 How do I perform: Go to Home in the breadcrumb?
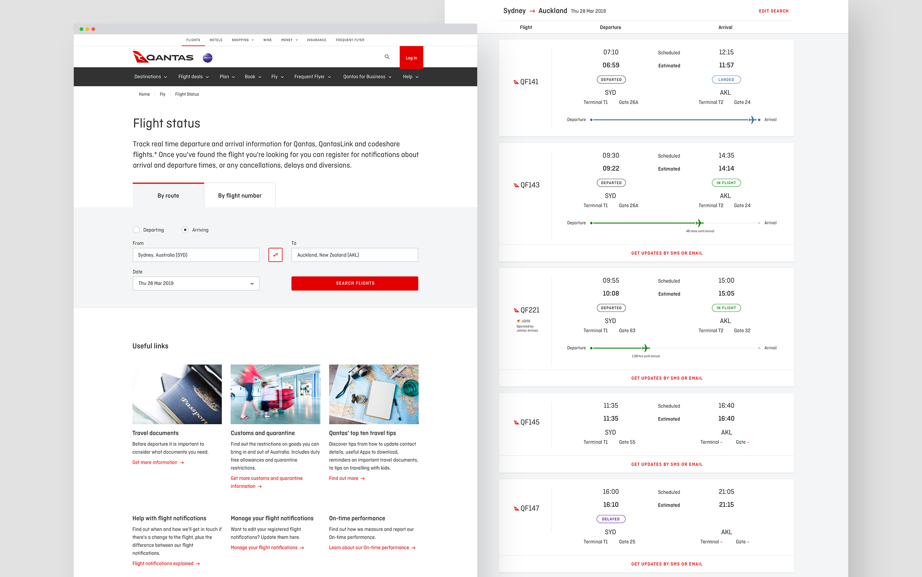tap(144, 94)
